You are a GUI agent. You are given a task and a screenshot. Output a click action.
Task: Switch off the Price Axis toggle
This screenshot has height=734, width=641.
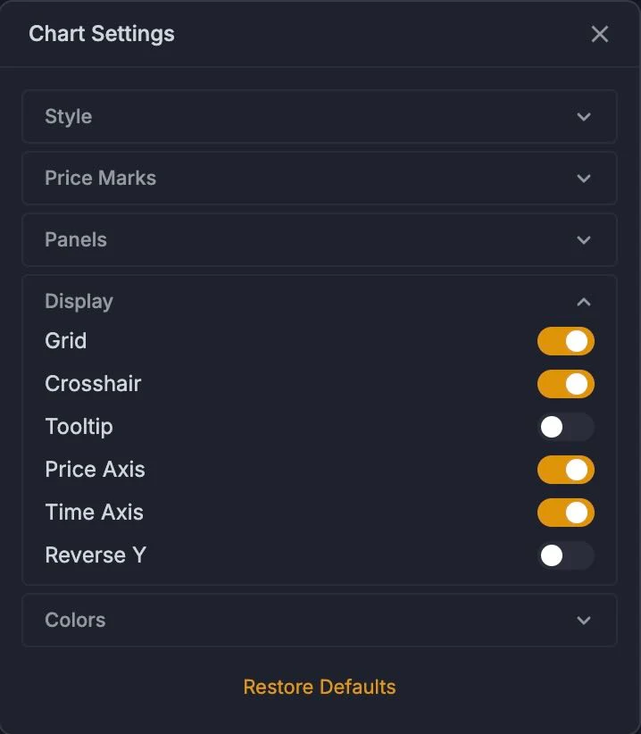point(566,470)
